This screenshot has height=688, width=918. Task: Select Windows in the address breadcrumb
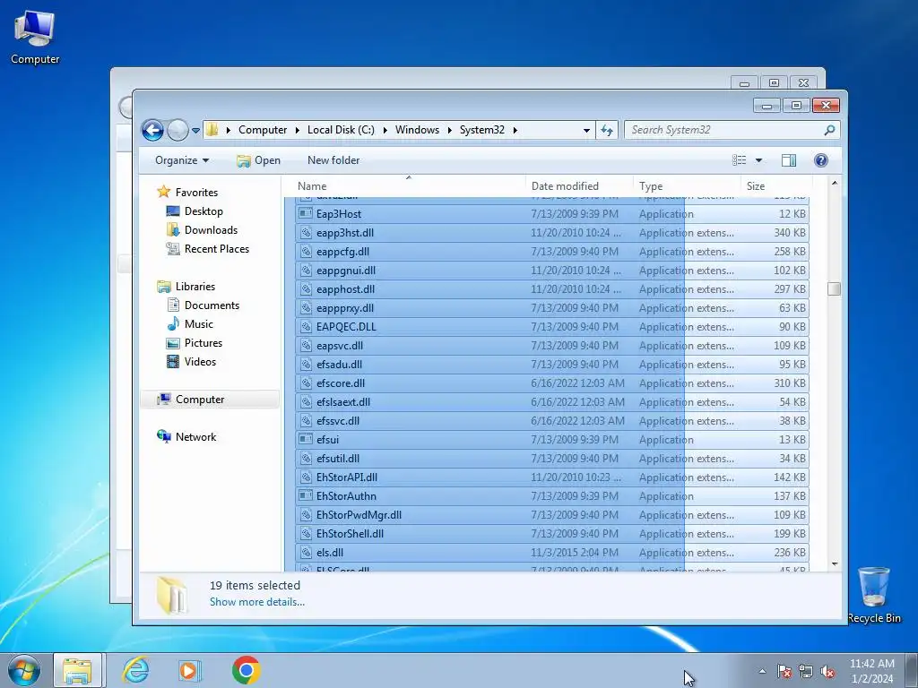417,130
